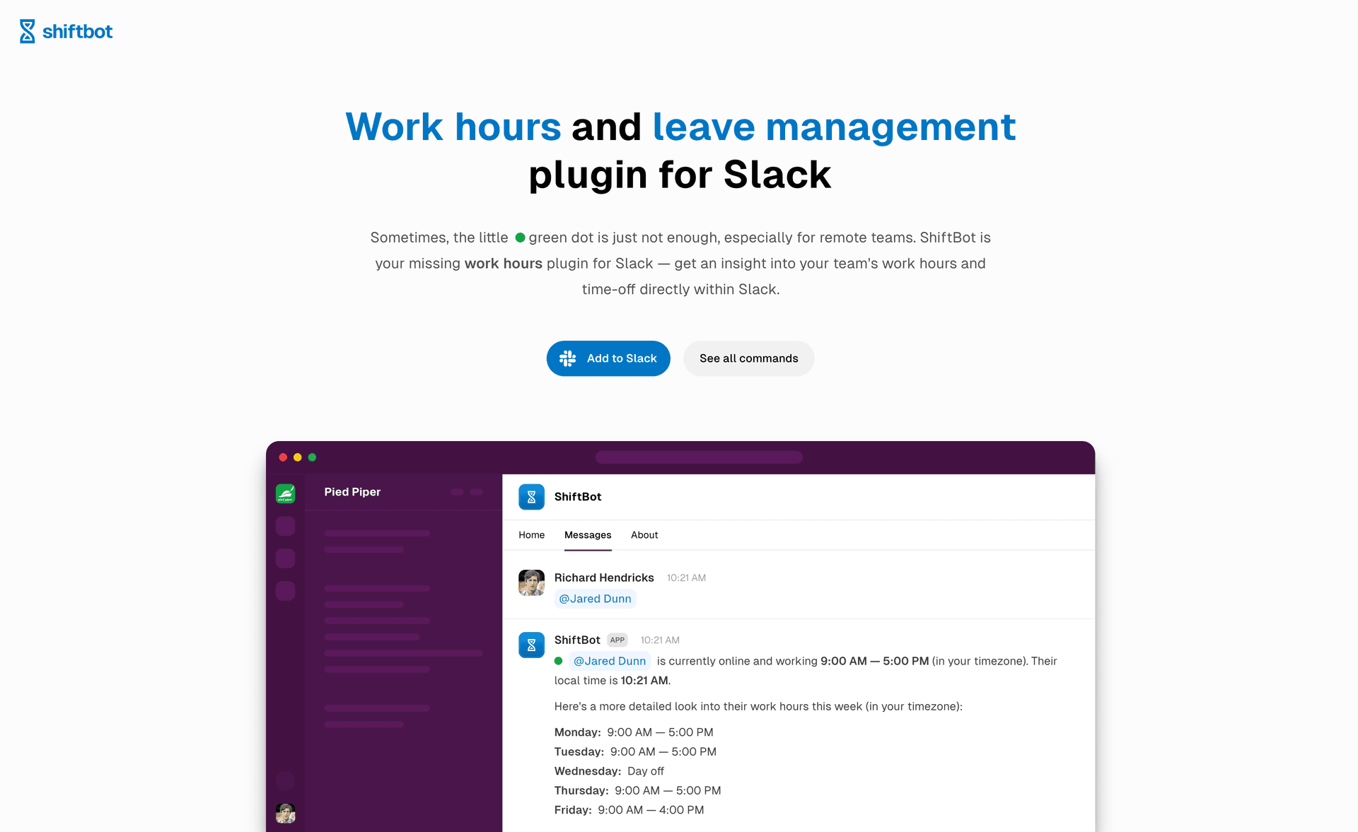Click the @Jared Dunn in ShiftBot response
This screenshot has height=832, width=1358.
coord(608,660)
